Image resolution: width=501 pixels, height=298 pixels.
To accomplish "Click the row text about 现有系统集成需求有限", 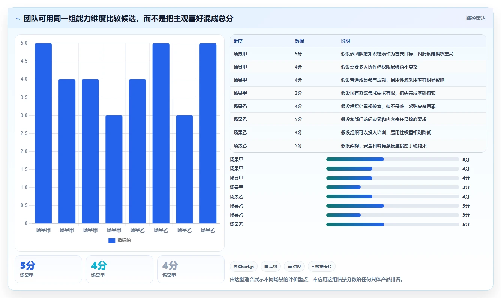I will 388,93.
